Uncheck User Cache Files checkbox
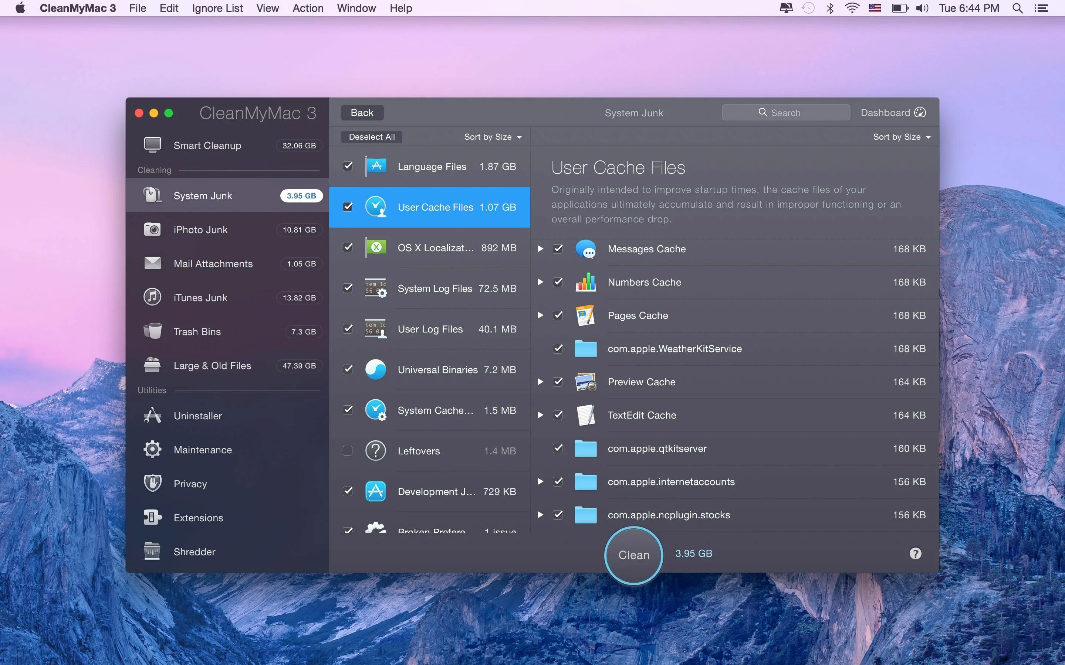This screenshot has height=665, width=1065. (x=348, y=207)
